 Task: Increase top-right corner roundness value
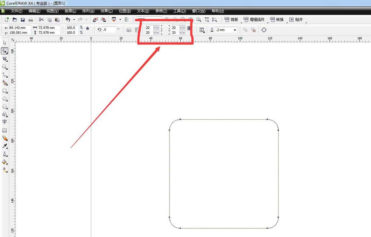pos(184,28)
